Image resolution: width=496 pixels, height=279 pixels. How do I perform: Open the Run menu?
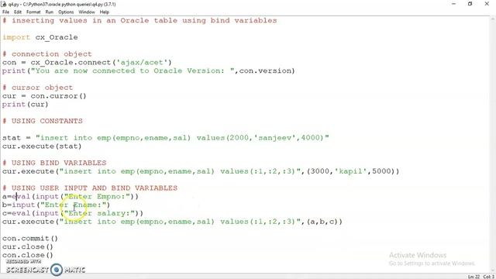[x=50, y=12]
